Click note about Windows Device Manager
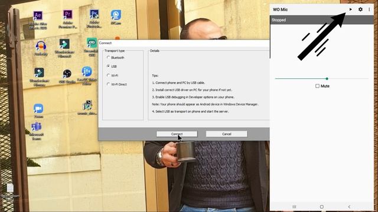The height and width of the screenshot is (212, 378). (205, 104)
